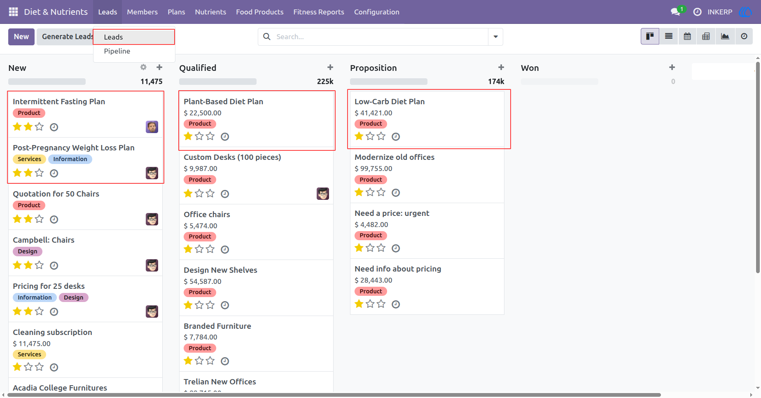Screen dimensions: 761x398
Task: Expand the search options dropdown arrow
Action: coord(495,37)
